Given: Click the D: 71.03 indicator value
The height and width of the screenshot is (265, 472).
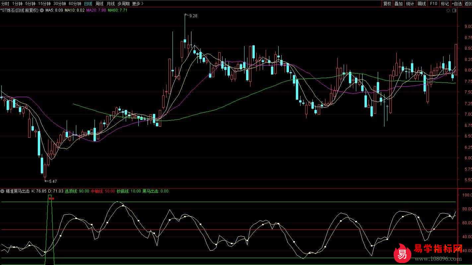Looking at the screenshot, I should pyautogui.click(x=55, y=191).
